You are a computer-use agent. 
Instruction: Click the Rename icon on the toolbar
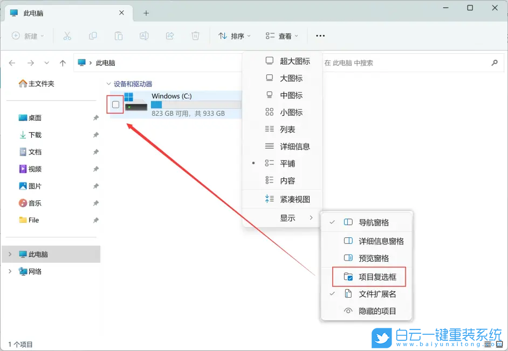tap(145, 36)
